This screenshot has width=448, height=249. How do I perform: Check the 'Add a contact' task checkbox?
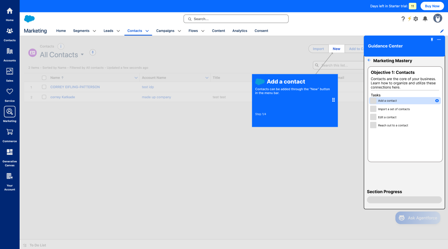(373, 100)
